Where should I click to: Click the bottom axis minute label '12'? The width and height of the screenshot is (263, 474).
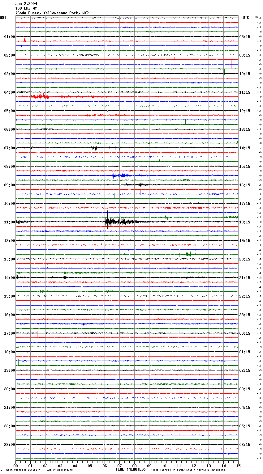coord(194,466)
